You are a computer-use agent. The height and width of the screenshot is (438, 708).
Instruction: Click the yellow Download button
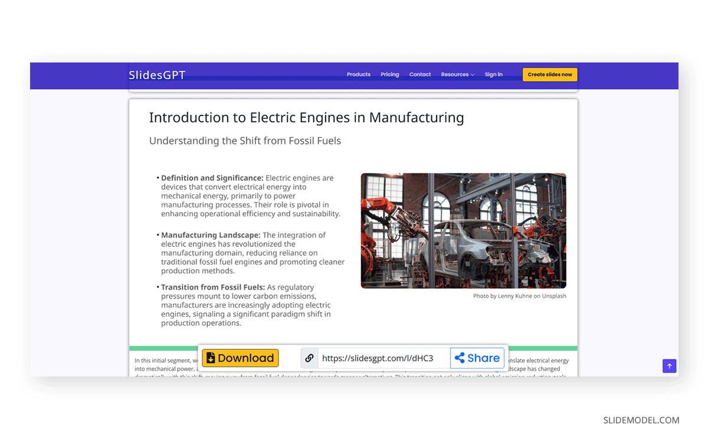240,358
